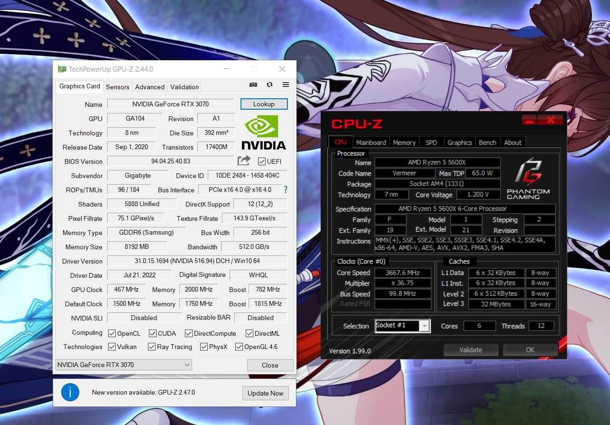The height and width of the screenshot is (425, 610).
Task: Expand the Socket #1 selection dropdown
Action: tap(403, 326)
